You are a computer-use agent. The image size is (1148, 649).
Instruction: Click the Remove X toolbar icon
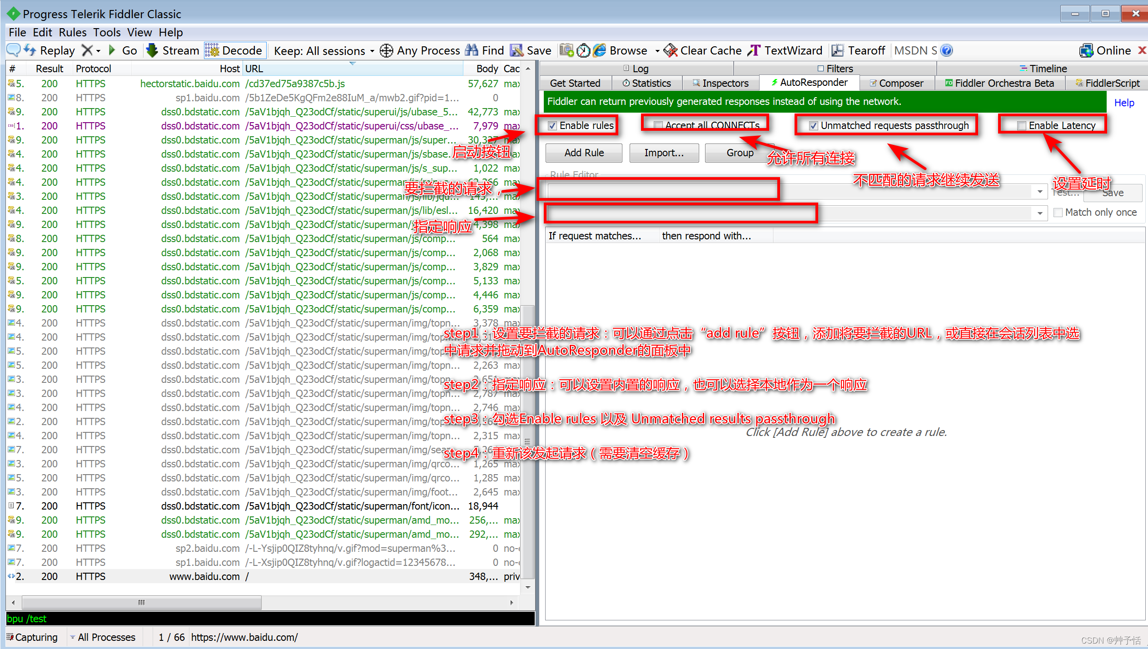87,50
